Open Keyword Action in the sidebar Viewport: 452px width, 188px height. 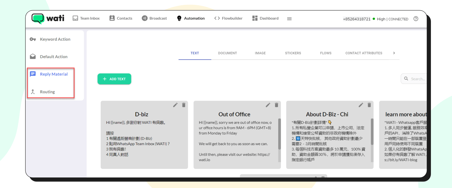click(55, 39)
